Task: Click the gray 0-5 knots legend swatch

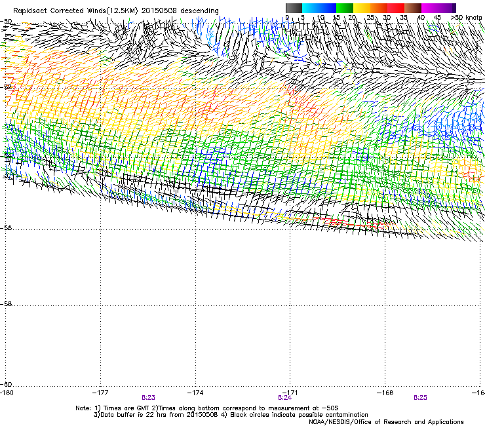Action: 294,8
